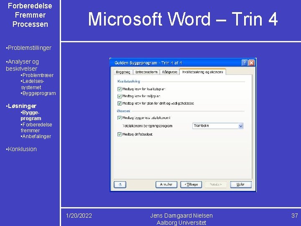Click the Problemstillinger outline item
301x226 pixels.
[29, 48]
